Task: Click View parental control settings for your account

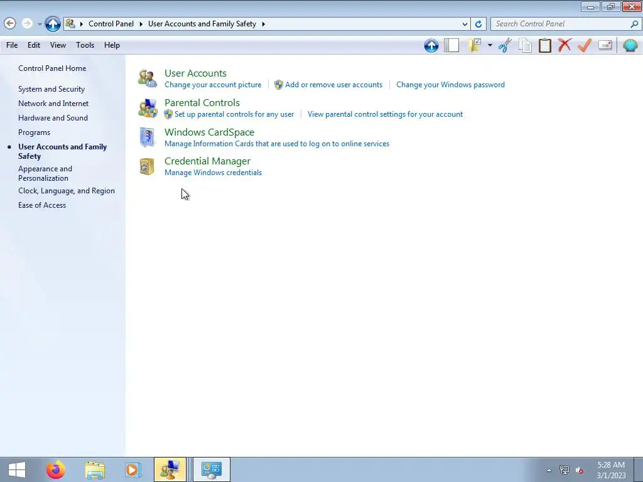Action: tap(385, 114)
